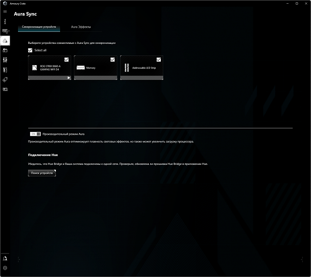Image resolution: width=311 pixels, height=277 pixels.
Task: Click the Подключение Hue heading
Action: click(43, 155)
